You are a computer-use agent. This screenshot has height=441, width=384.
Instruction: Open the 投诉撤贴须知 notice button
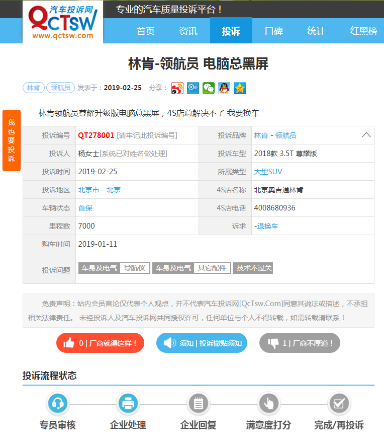pos(202,343)
